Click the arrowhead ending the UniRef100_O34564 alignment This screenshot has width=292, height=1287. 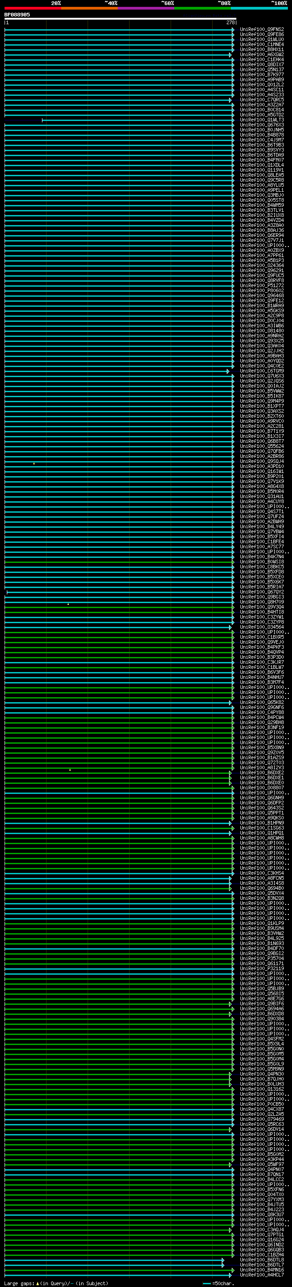click(230, 627)
